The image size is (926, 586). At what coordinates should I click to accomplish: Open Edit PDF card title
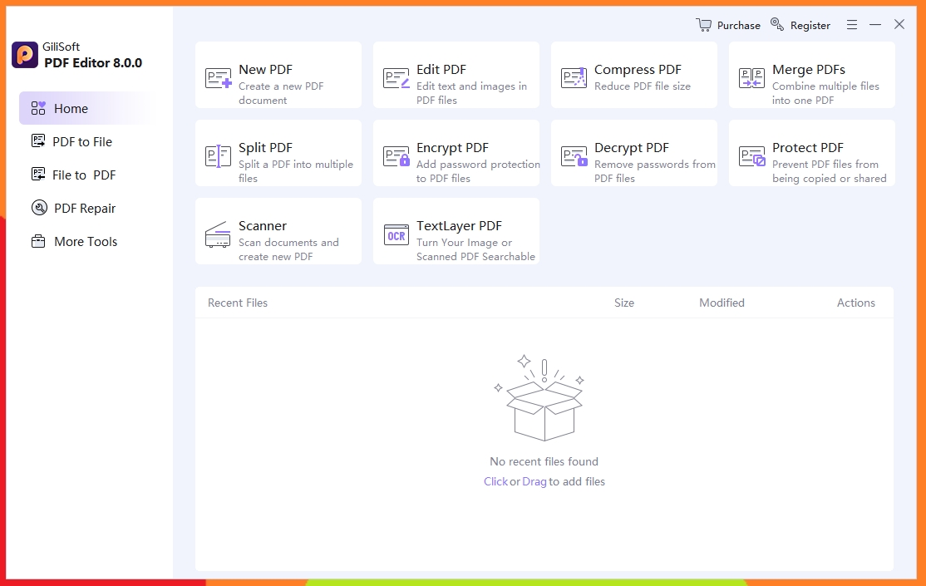point(441,70)
